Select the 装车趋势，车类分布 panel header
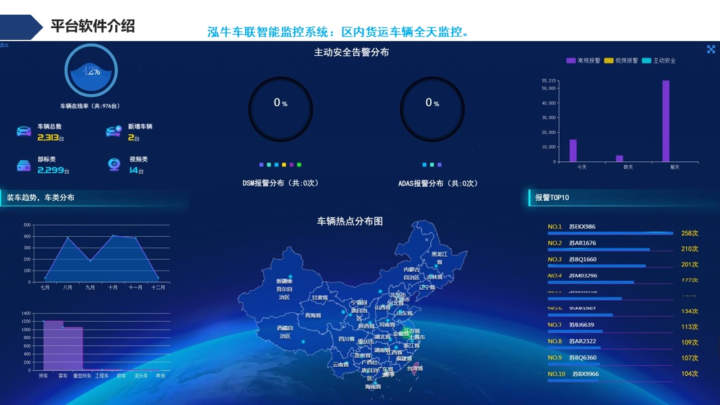This screenshot has height=405, width=720. coord(40,197)
